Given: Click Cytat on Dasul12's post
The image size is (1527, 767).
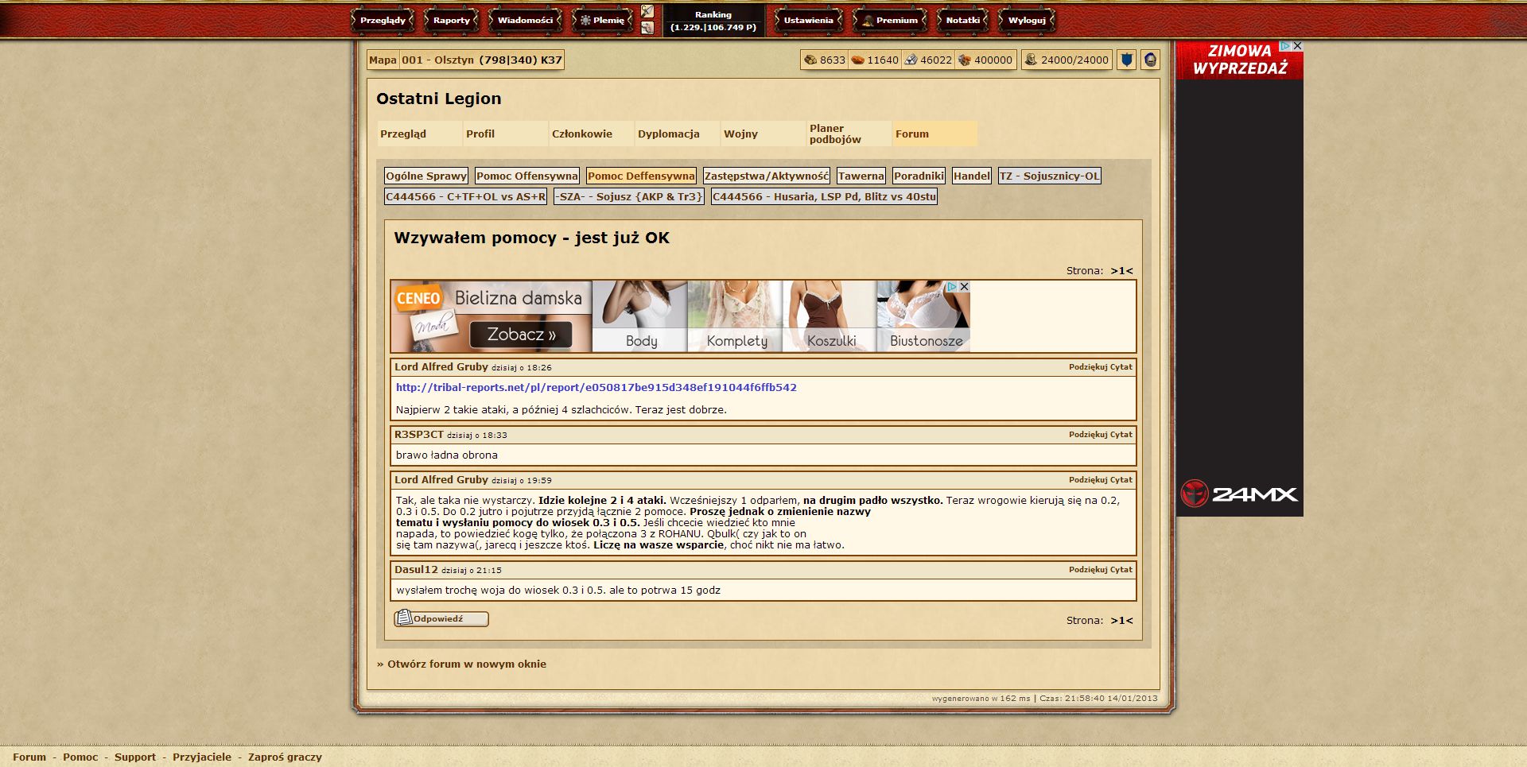Looking at the screenshot, I should tap(1121, 570).
